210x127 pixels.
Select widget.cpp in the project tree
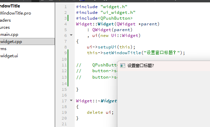(x=27, y=42)
